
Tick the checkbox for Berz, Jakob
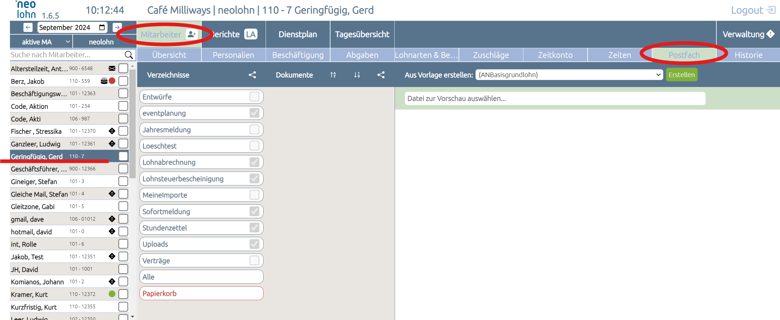tap(123, 81)
